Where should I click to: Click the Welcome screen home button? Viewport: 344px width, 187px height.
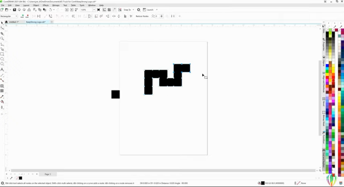click(x=6, y=22)
